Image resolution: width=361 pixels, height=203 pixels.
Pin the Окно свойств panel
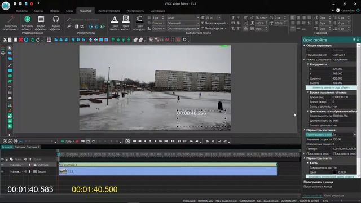(x=354, y=40)
